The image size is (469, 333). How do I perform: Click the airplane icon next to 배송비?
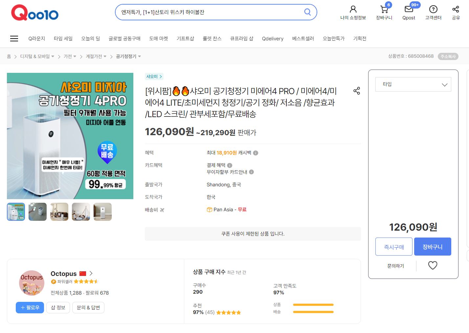coord(162,210)
